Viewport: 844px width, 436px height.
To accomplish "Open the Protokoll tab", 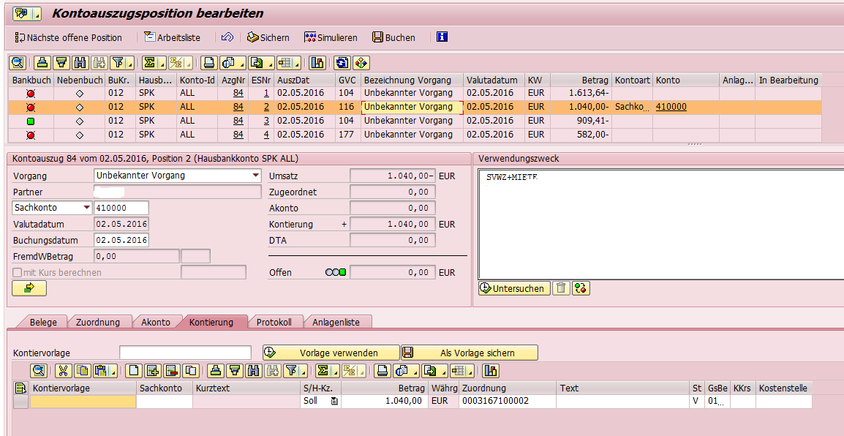I will pyautogui.click(x=274, y=322).
